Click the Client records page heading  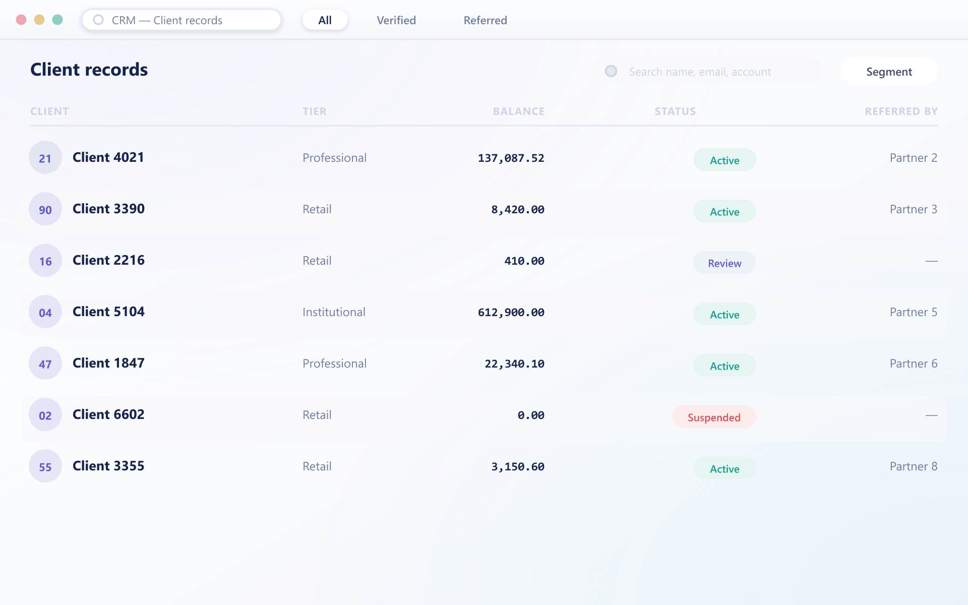[89, 70]
